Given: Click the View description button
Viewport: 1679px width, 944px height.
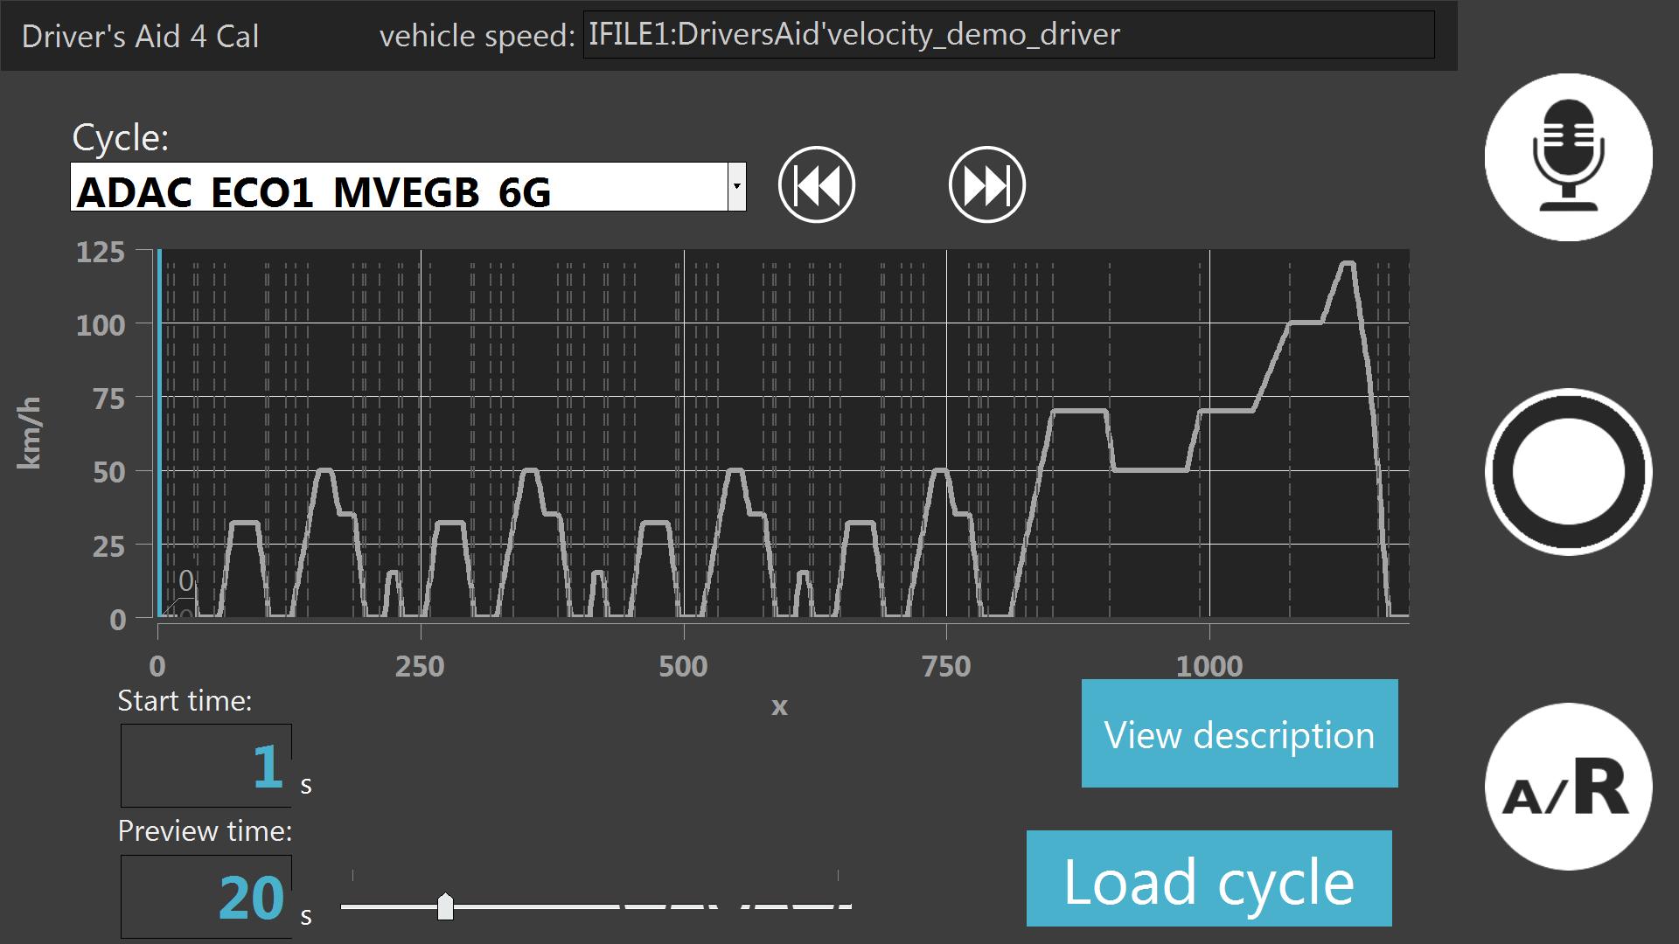Looking at the screenshot, I should tap(1239, 733).
